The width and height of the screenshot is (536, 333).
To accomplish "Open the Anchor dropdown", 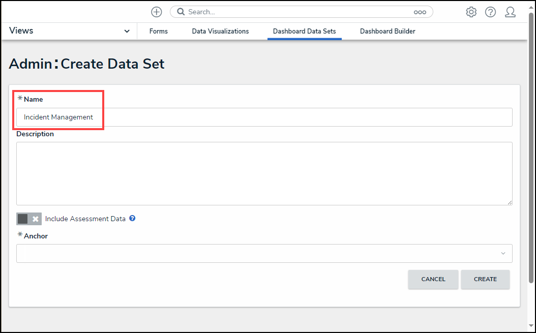I will click(264, 253).
